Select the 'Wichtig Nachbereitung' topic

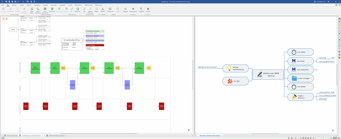(236, 68)
